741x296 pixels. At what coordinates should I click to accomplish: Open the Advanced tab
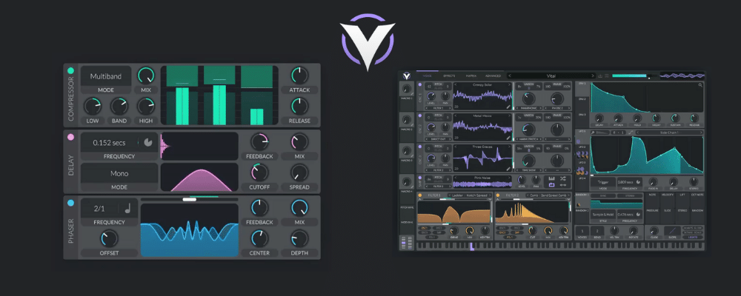point(493,75)
